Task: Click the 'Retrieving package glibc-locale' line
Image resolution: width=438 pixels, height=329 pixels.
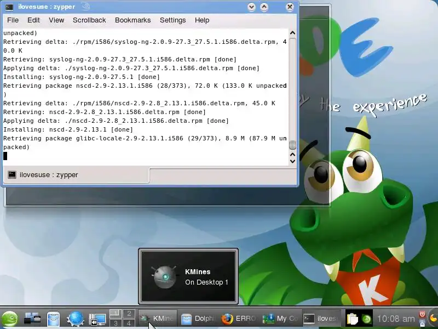Action: [x=145, y=143]
